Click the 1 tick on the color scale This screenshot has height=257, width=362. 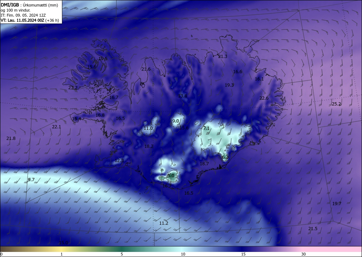point(62,254)
